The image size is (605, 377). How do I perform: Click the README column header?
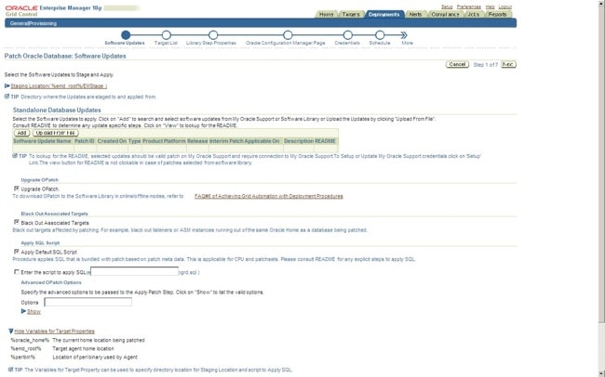coord(325,141)
